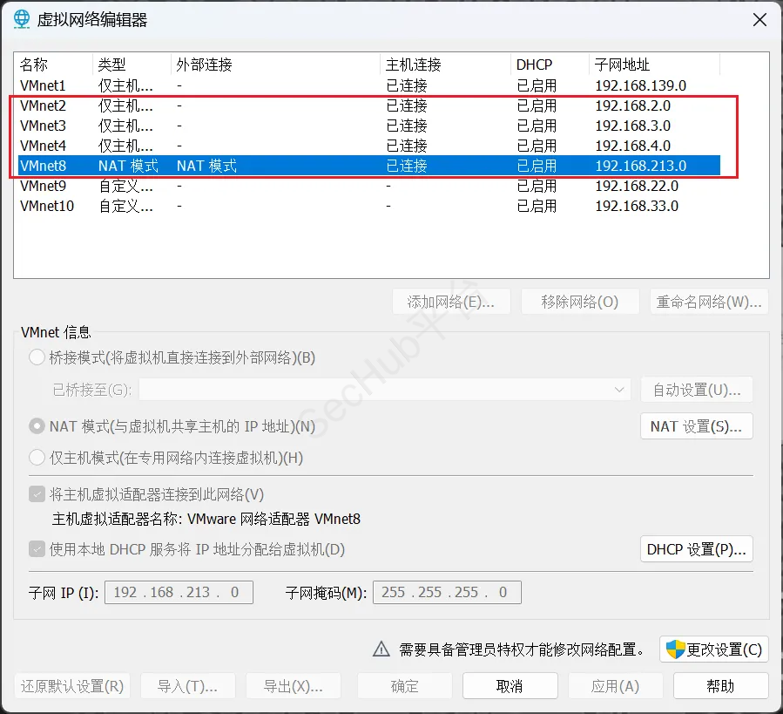Click the 外部连接 column header
This screenshot has height=714, width=783.
point(275,65)
